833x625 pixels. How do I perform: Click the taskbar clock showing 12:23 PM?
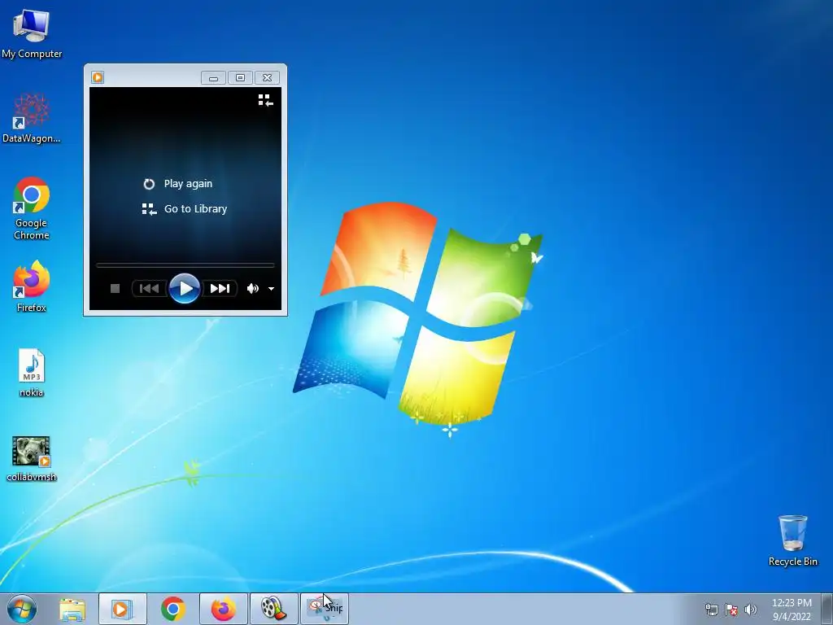click(x=792, y=610)
